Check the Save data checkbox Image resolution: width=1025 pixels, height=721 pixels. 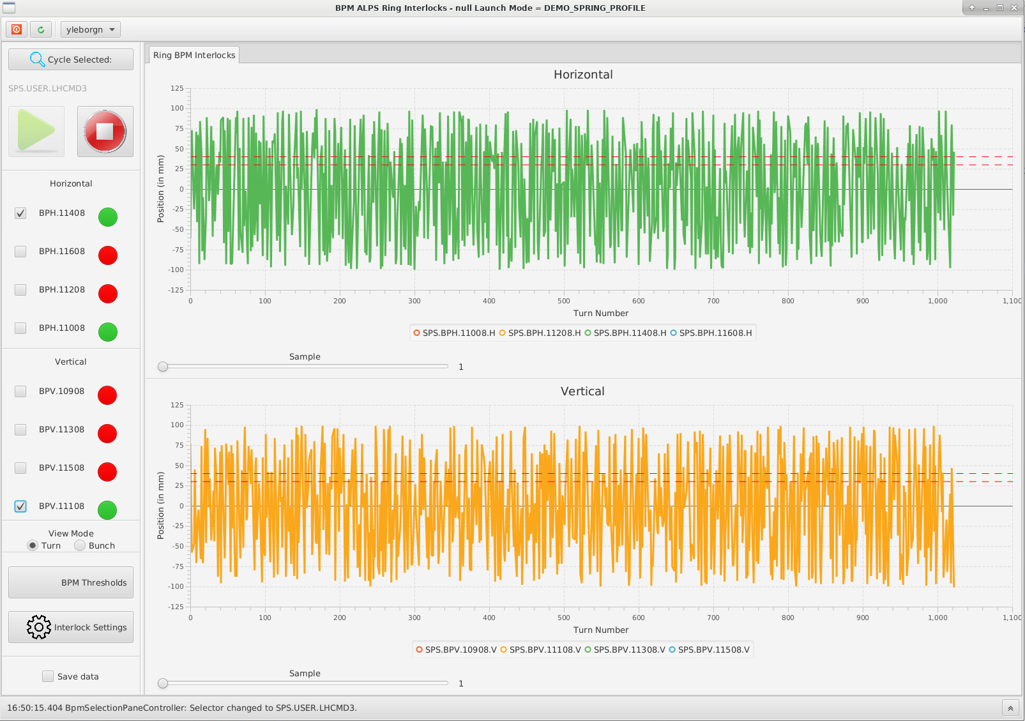click(48, 676)
